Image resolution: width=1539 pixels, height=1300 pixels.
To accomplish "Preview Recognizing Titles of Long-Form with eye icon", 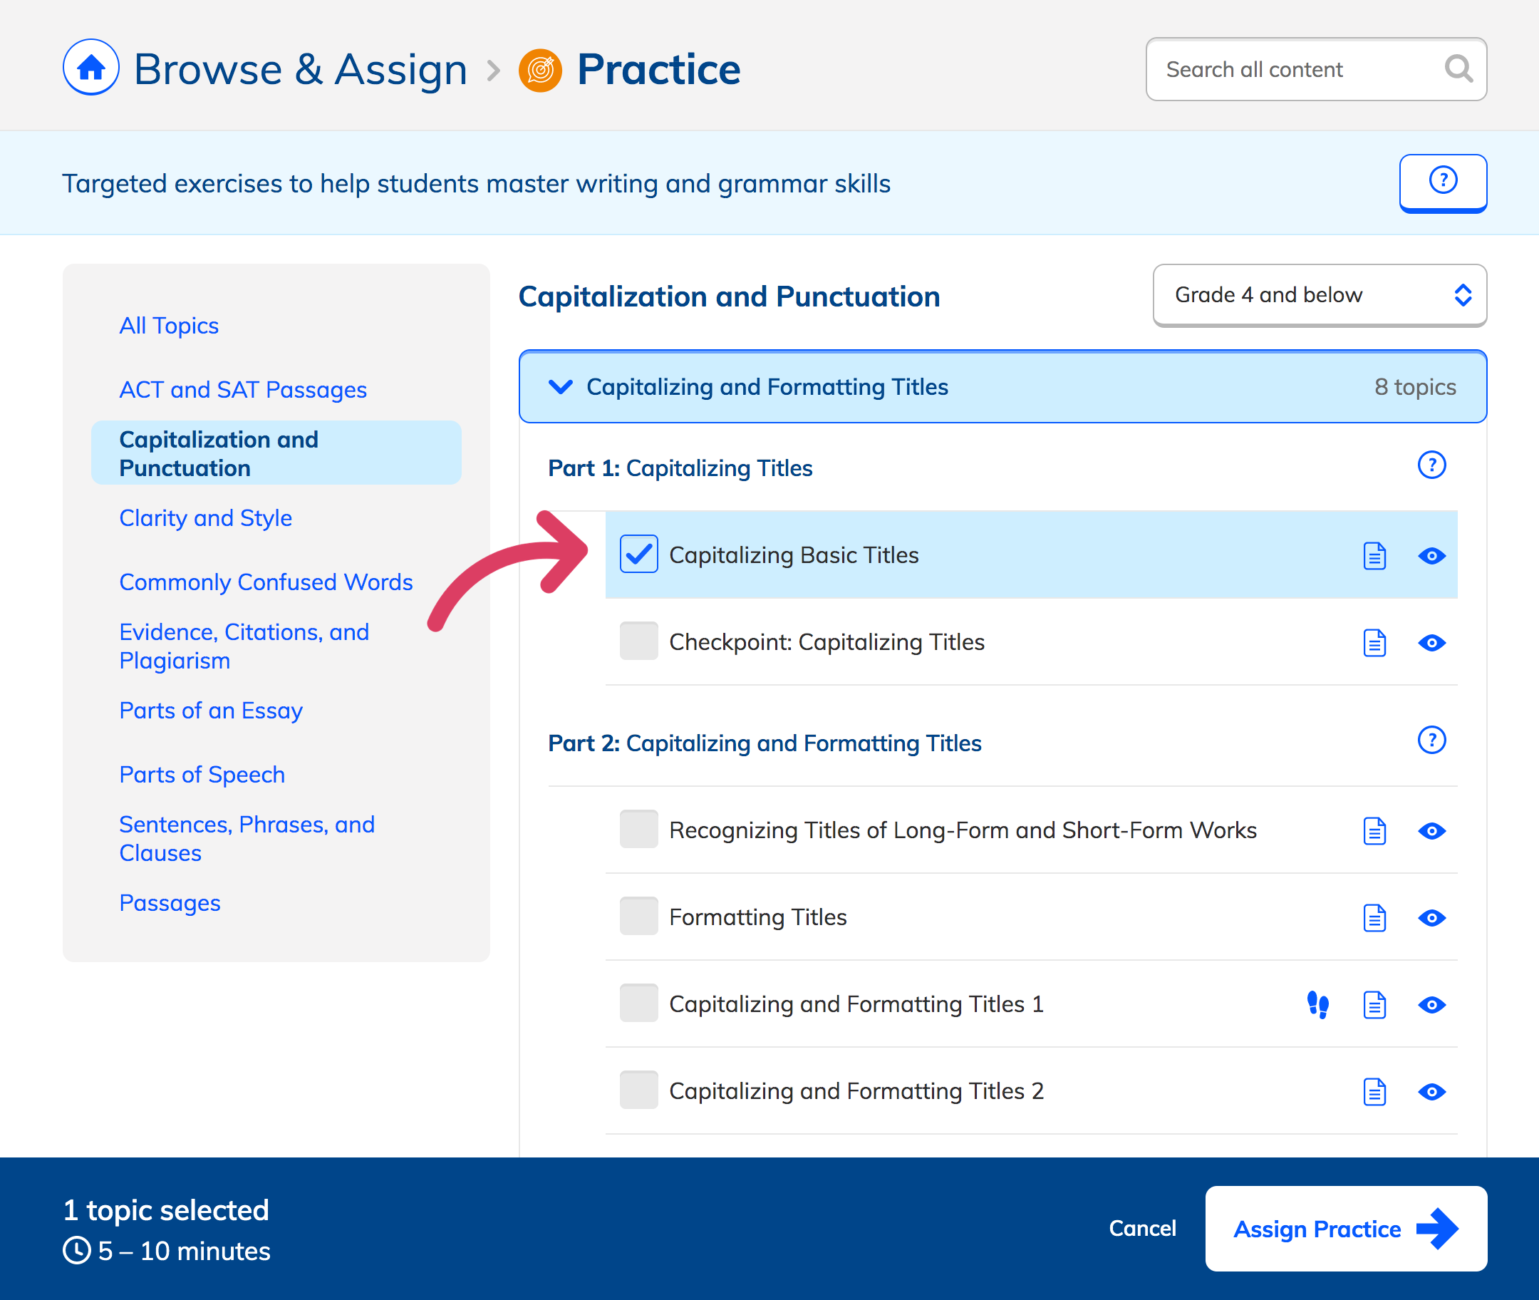I will click(1431, 830).
